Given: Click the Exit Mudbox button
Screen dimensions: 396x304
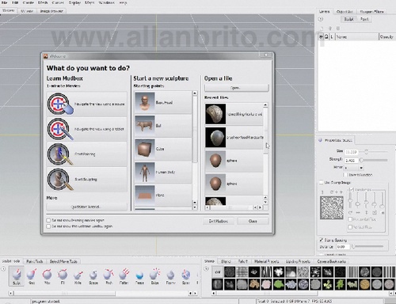Looking at the screenshot, I should pyautogui.click(x=218, y=221).
